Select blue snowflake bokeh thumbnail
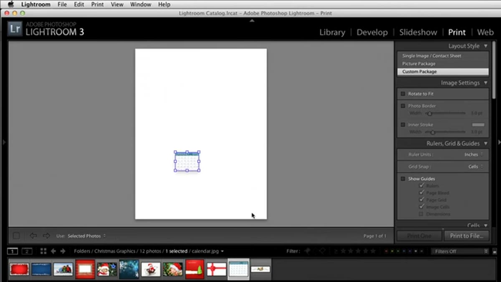The width and height of the screenshot is (501, 282). (129, 269)
